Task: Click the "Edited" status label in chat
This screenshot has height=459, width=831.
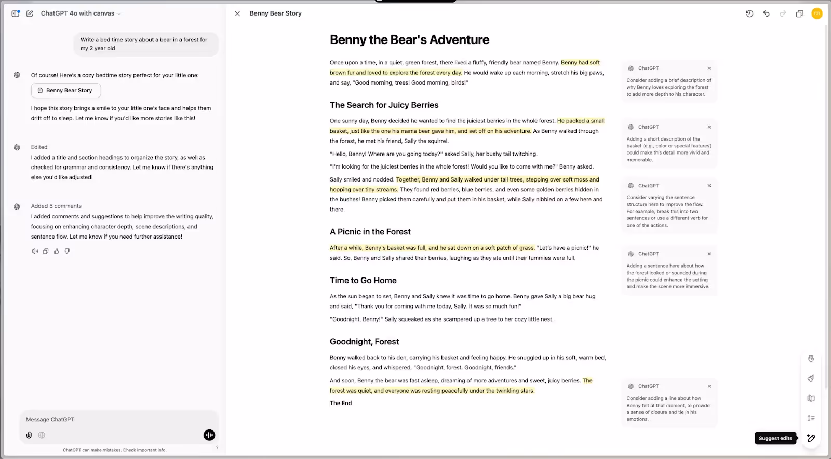Action: tap(39, 147)
